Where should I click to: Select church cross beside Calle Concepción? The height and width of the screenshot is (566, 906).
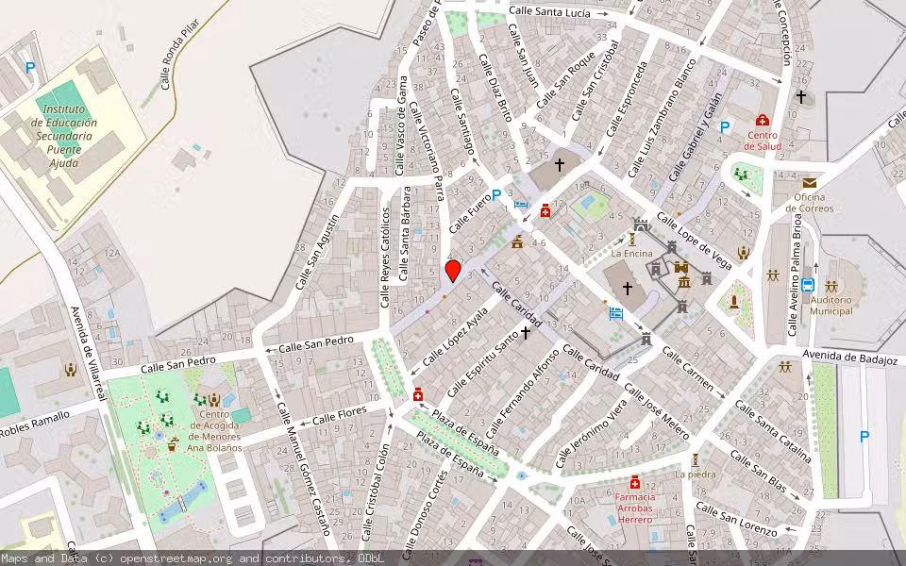(x=801, y=96)
